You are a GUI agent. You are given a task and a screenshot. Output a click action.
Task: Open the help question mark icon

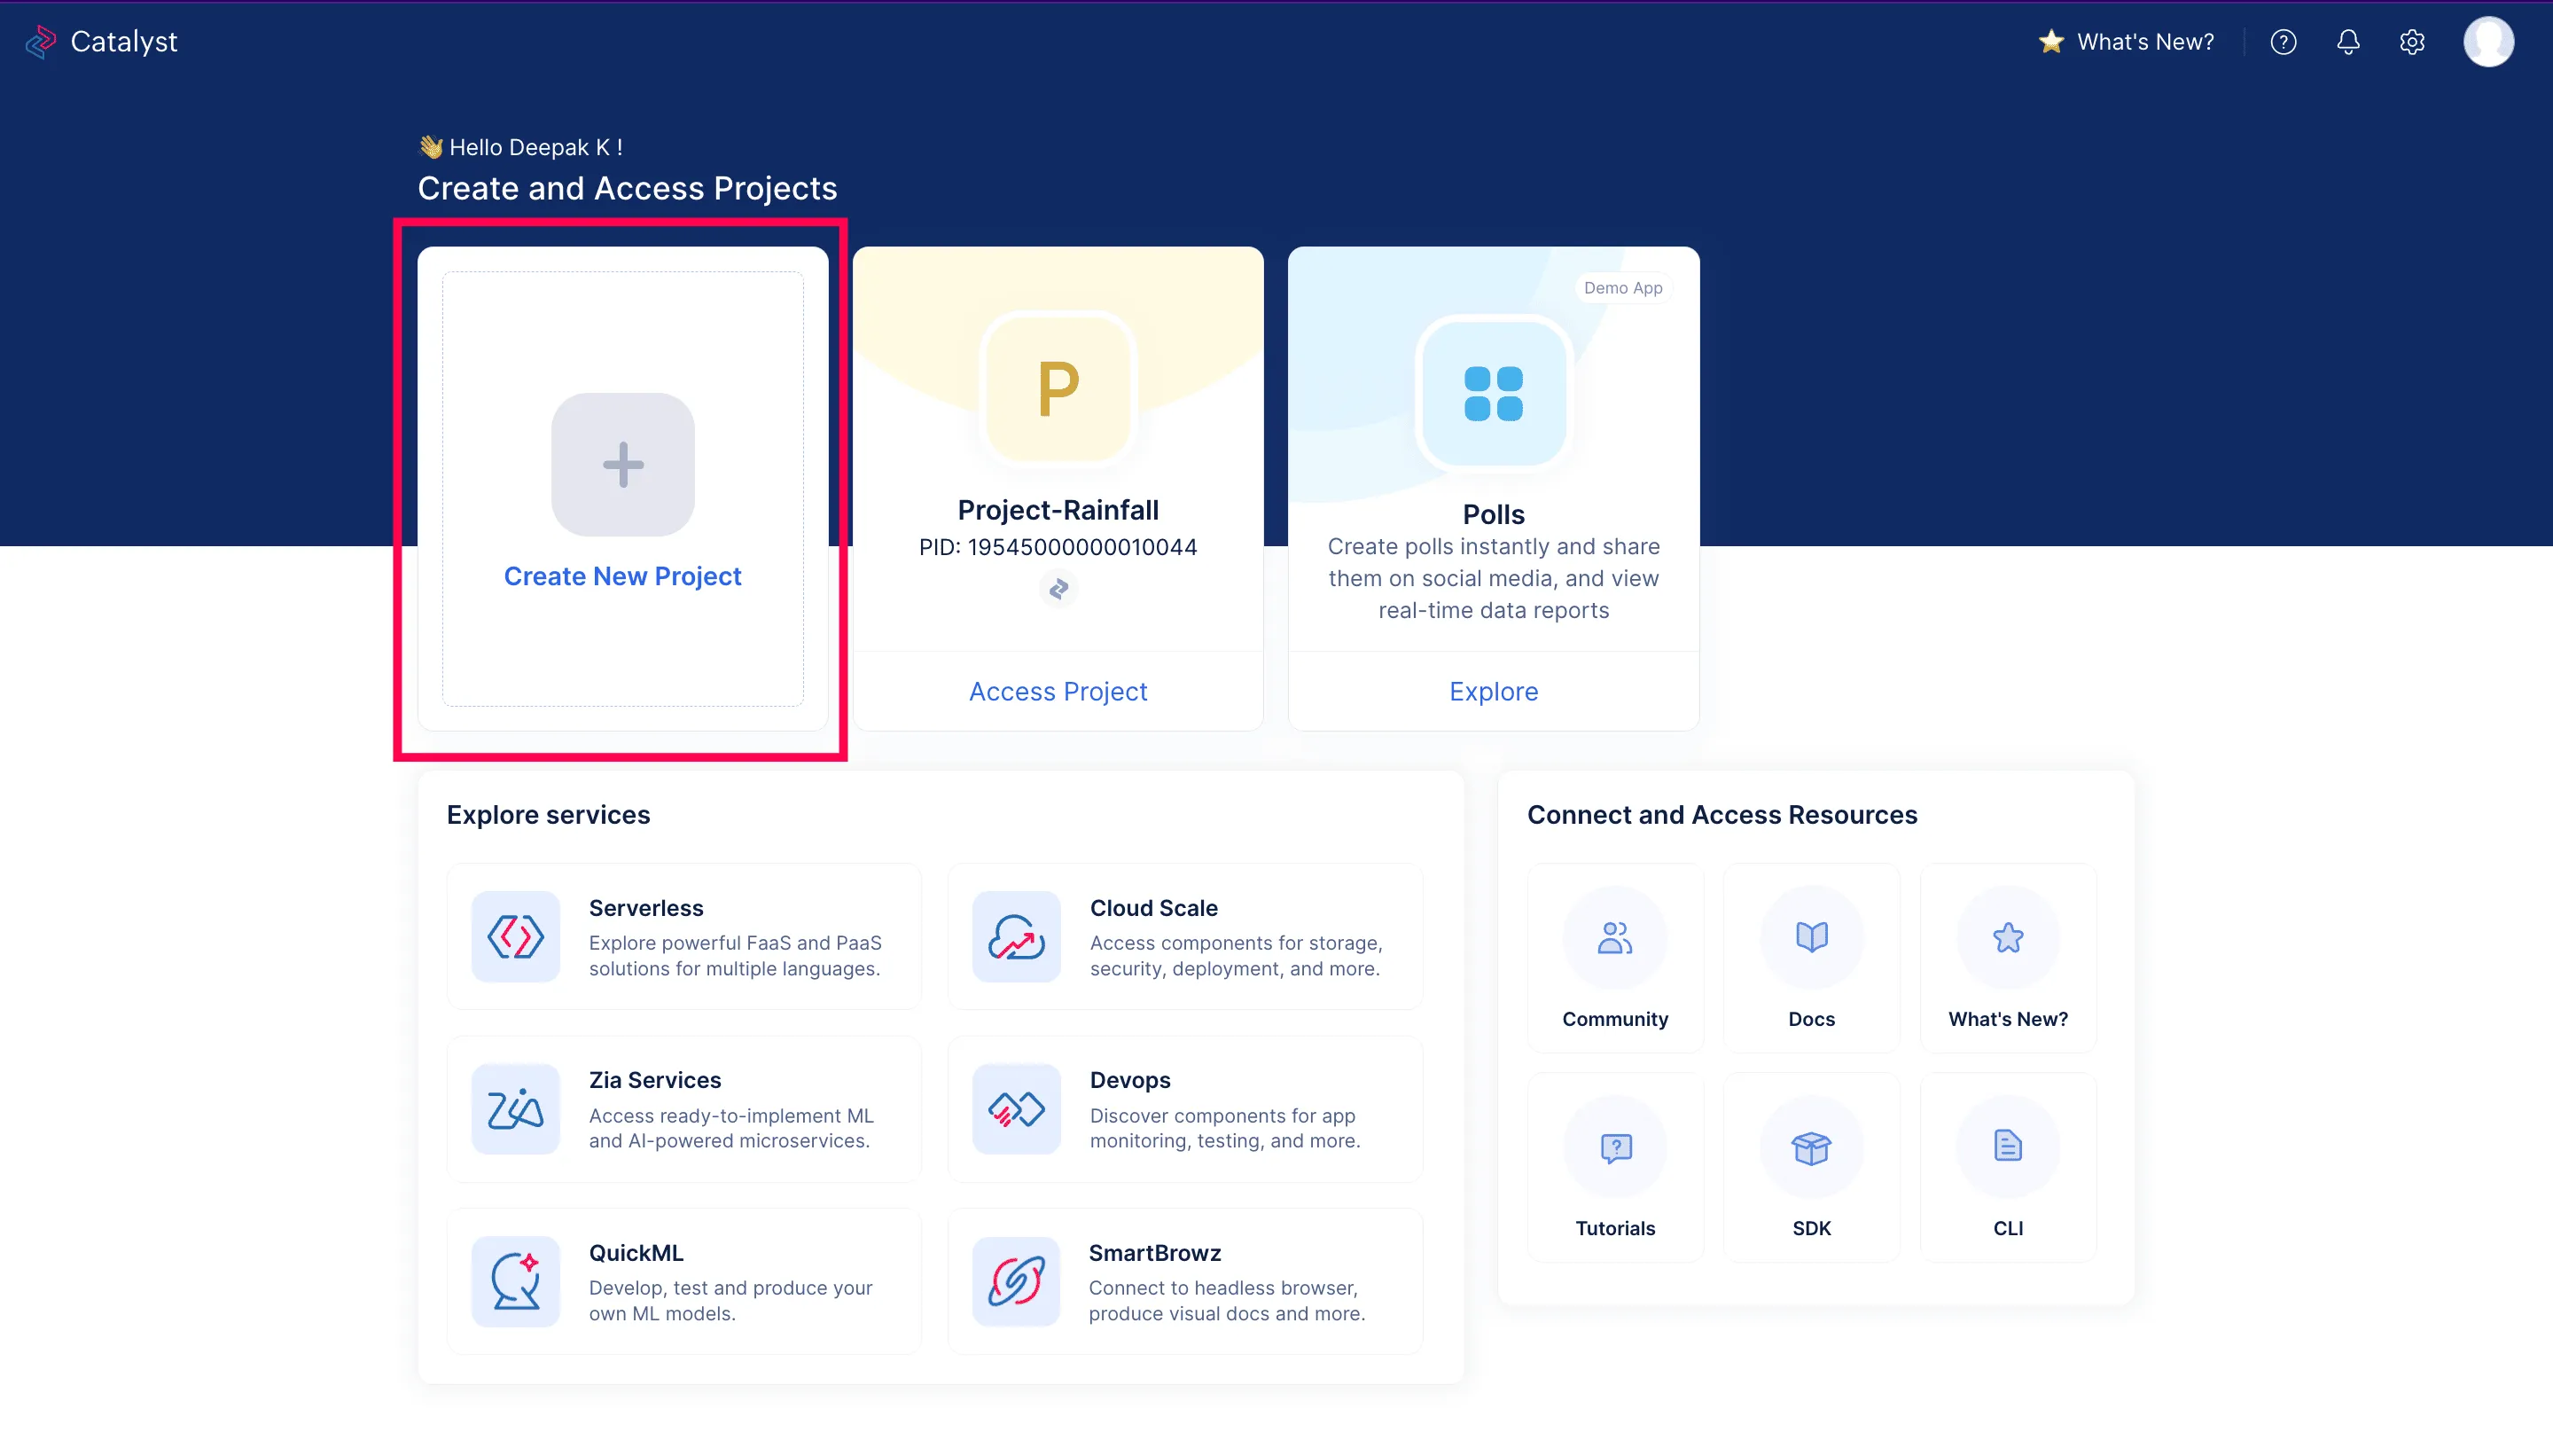[x=2284, y=42]
